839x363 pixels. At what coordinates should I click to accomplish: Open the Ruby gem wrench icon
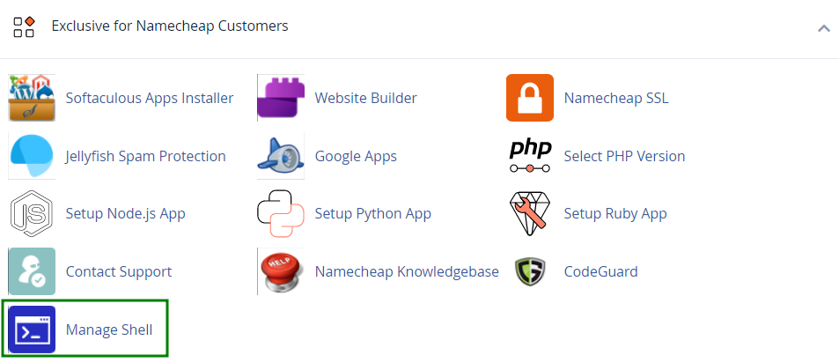(530, 213)
